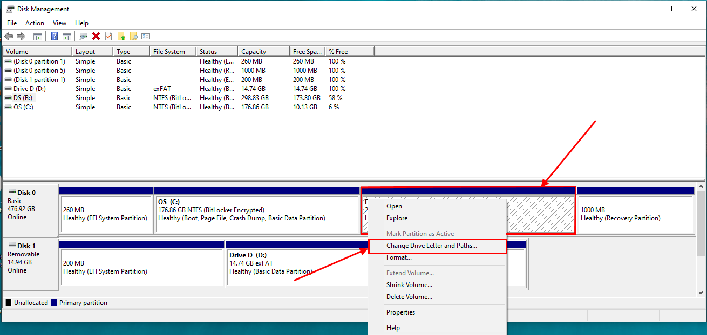Select the 1000 MB Recovery Partition block
707x335 pixels.
pos(636,211)
